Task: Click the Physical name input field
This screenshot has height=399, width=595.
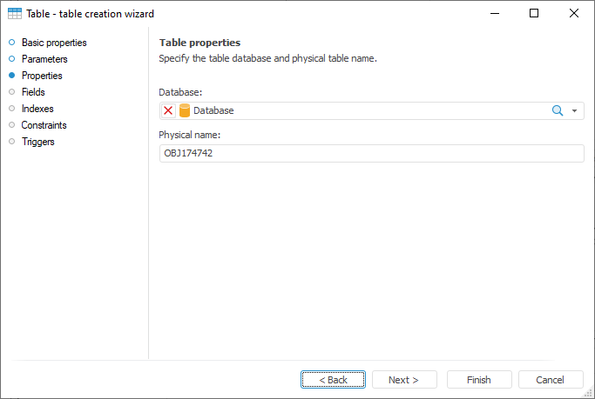Action: 371,153
